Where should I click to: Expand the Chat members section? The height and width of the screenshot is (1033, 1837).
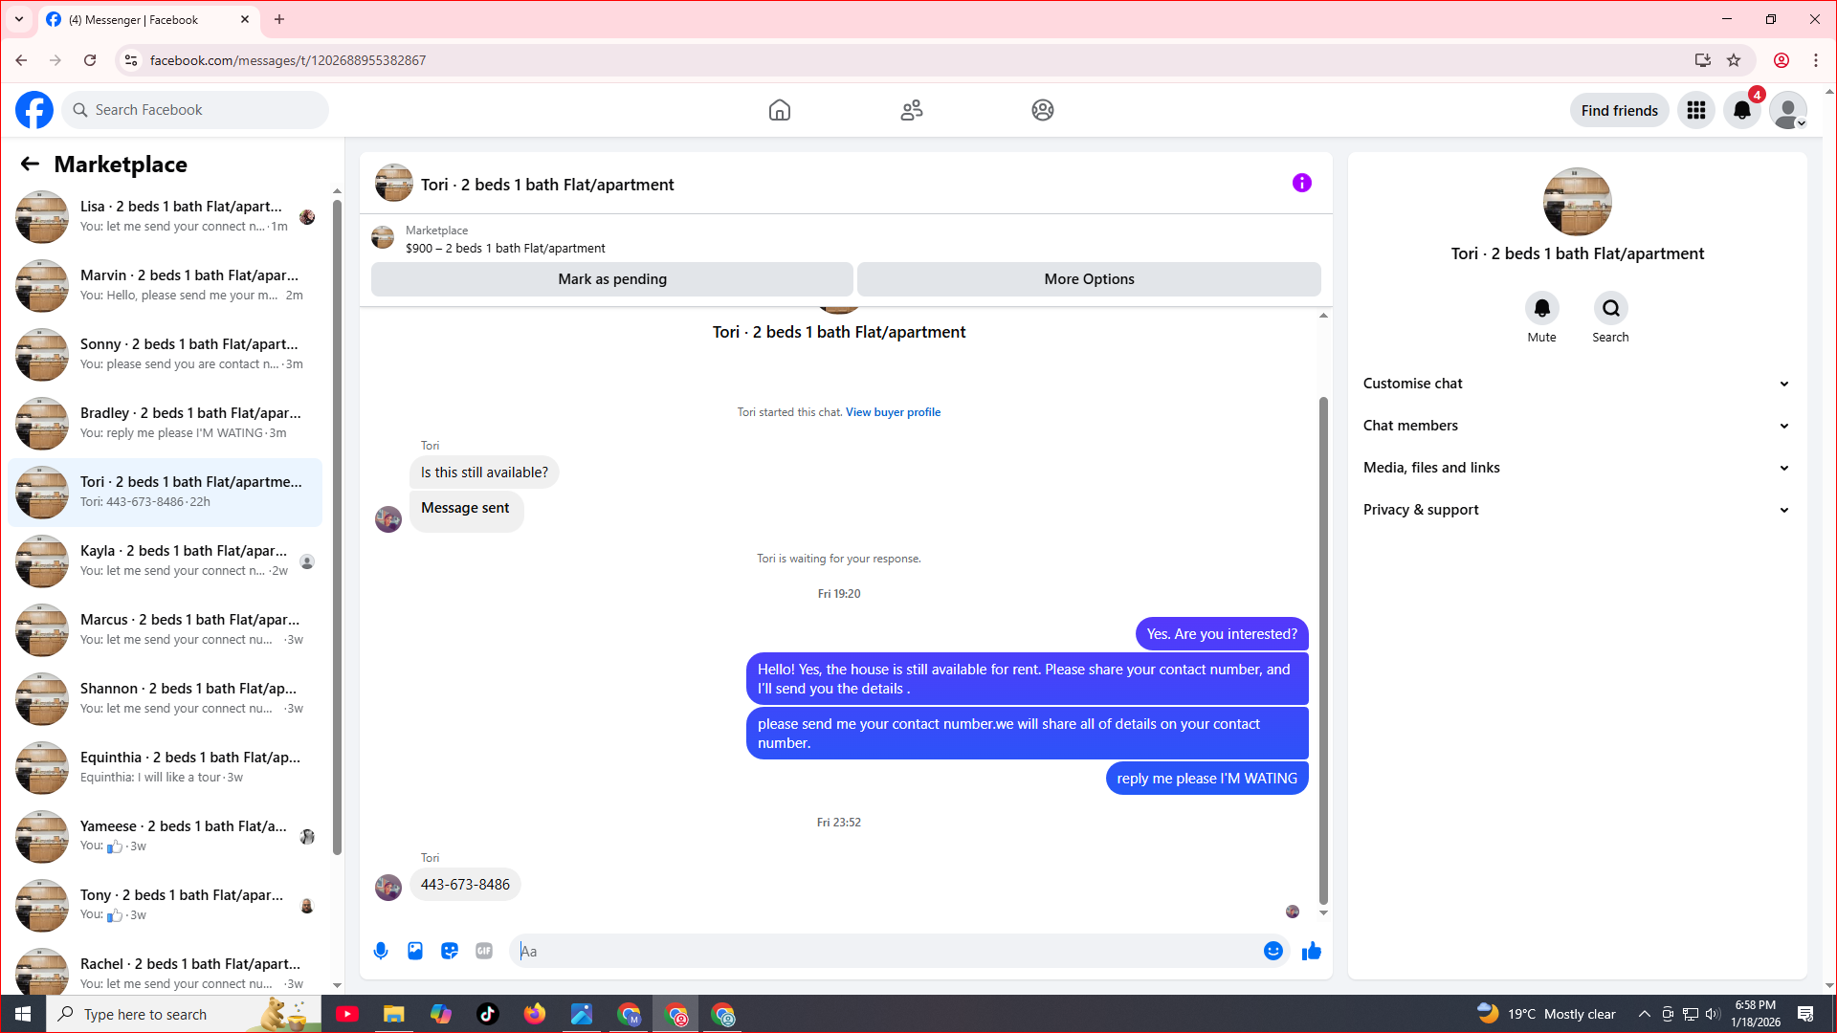tap(1576, 426)
